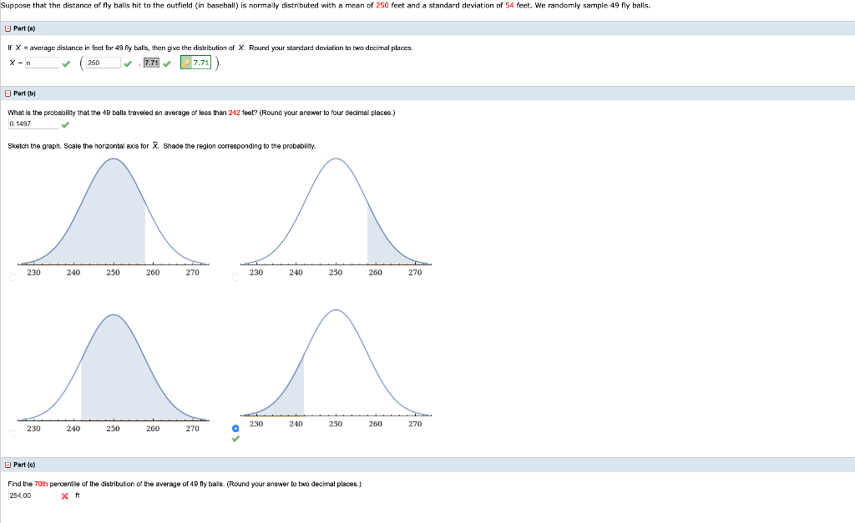Screen dimensions: 855x523
Task: Select the top-right graph radio button
Action: pos(237,277)
